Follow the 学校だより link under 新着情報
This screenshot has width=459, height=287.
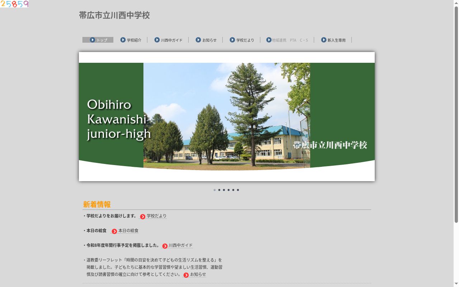click(x=153, y=216)
